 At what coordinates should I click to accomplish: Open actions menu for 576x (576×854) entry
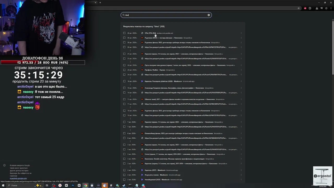point(241,33)
